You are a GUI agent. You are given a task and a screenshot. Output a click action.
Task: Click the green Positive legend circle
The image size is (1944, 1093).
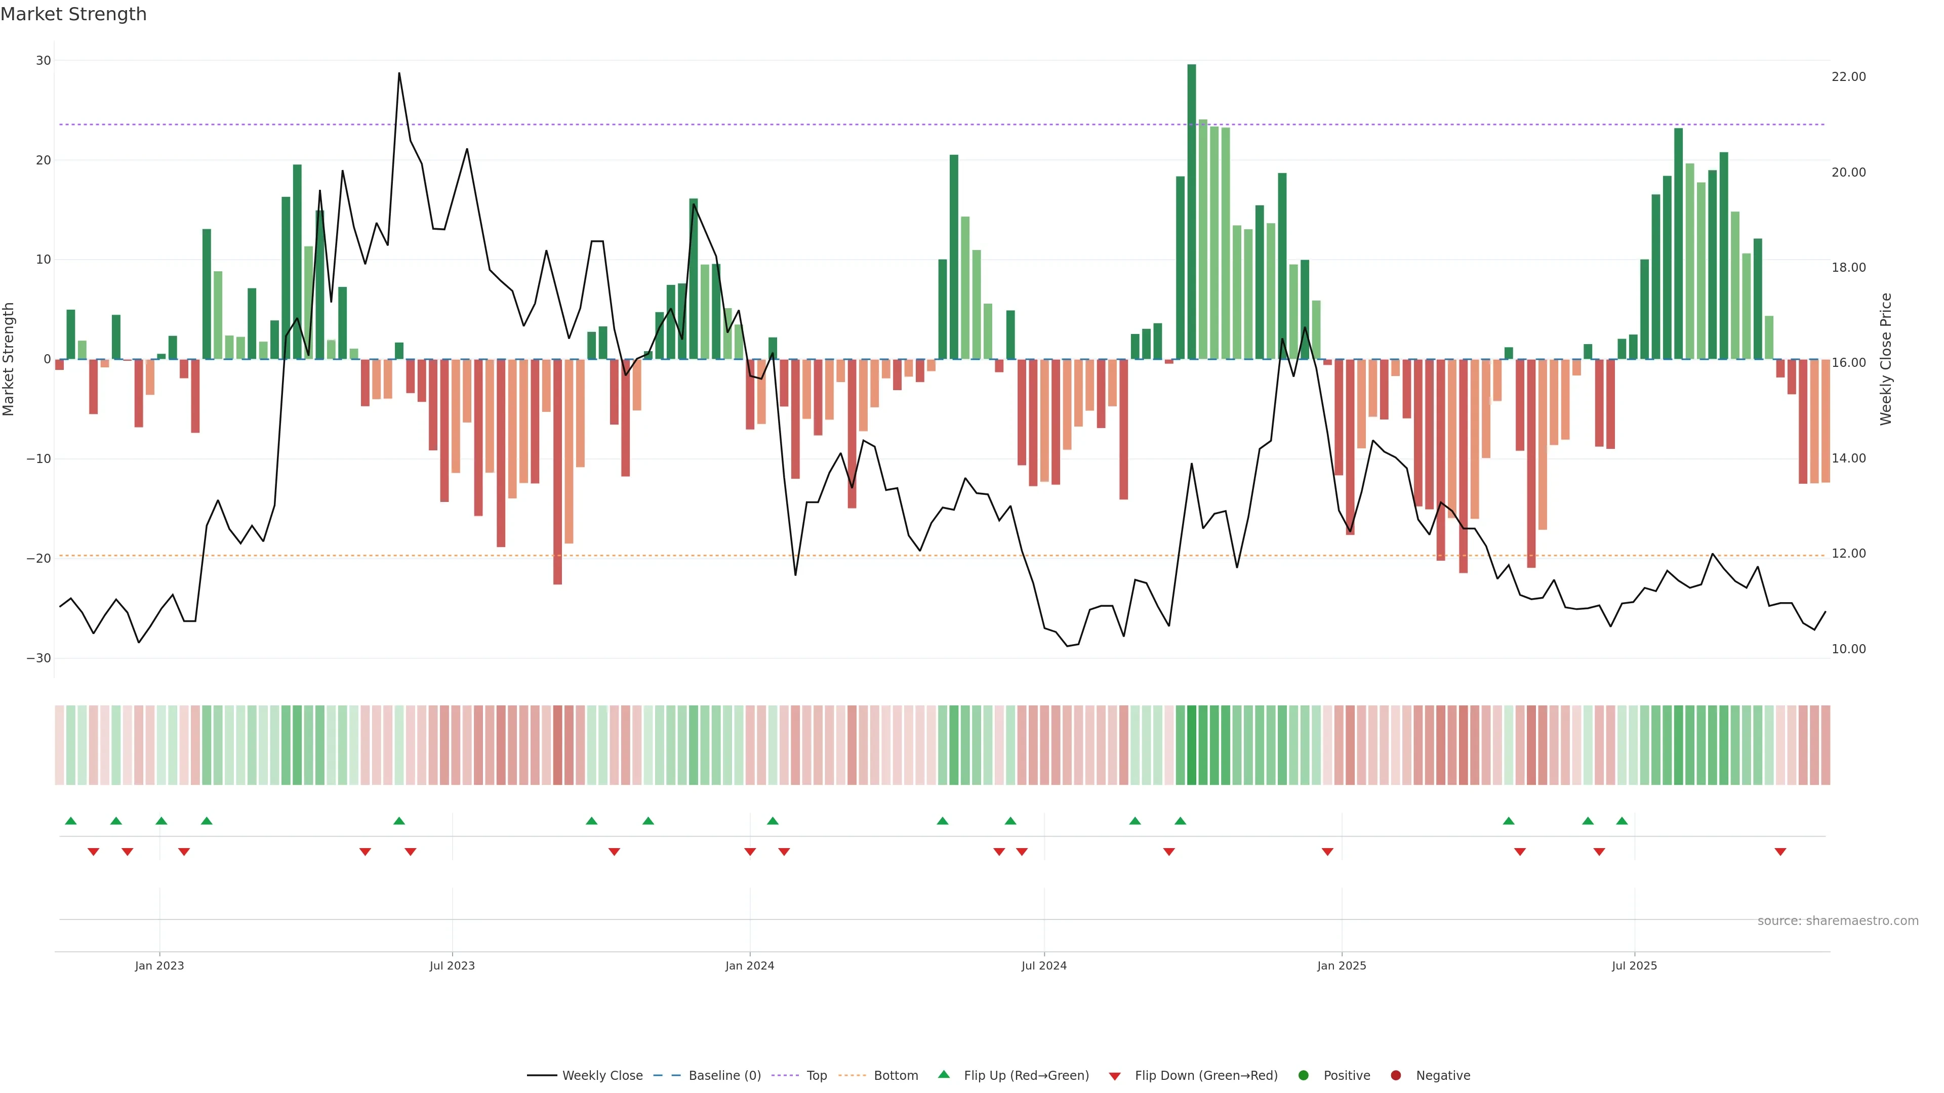pos(1303,1075)
